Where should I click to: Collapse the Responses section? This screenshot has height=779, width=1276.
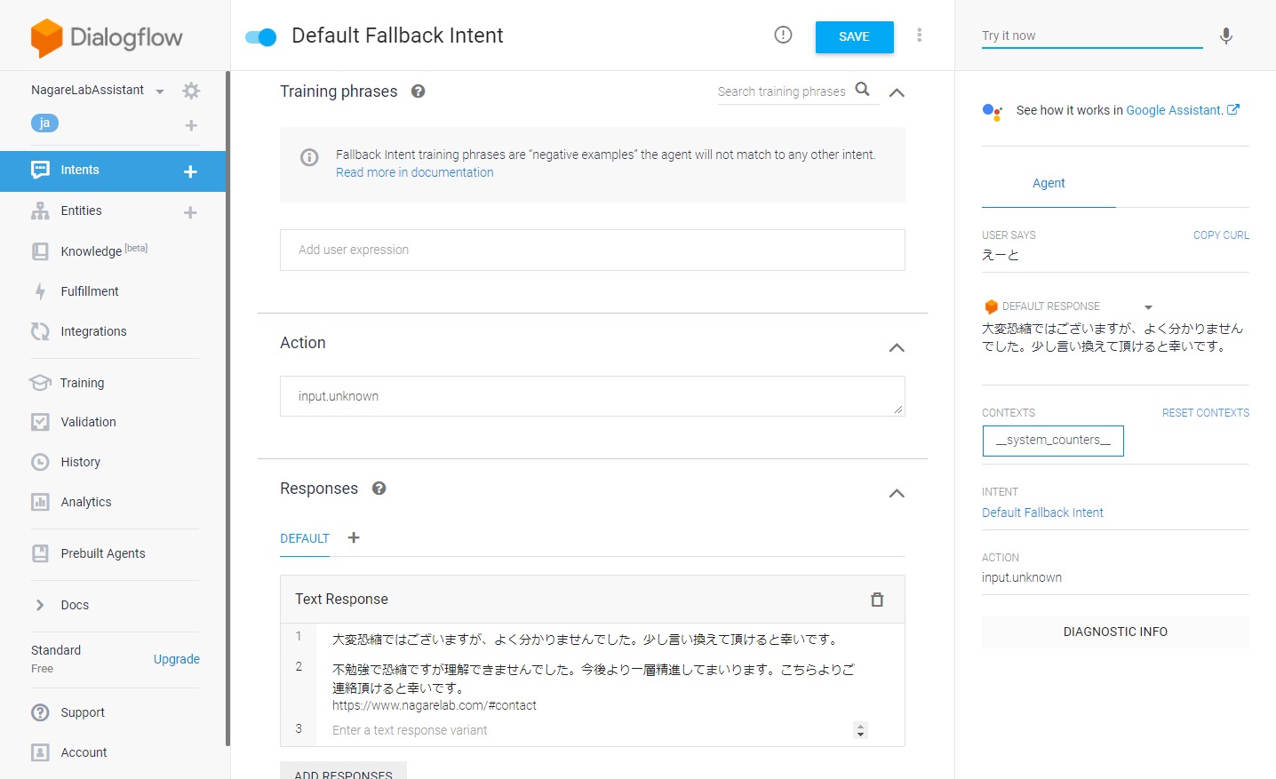pyautogui.click(x=897, y=493)
